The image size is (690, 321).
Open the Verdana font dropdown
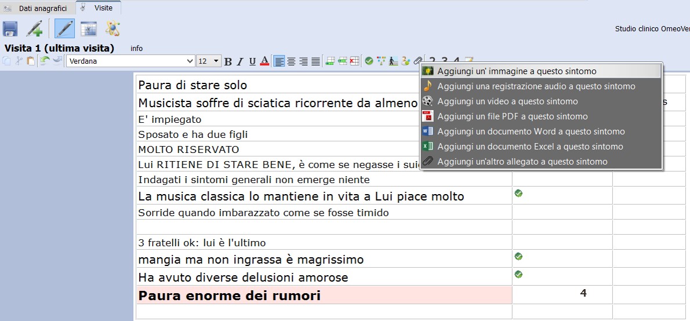[x=130, y=61]
